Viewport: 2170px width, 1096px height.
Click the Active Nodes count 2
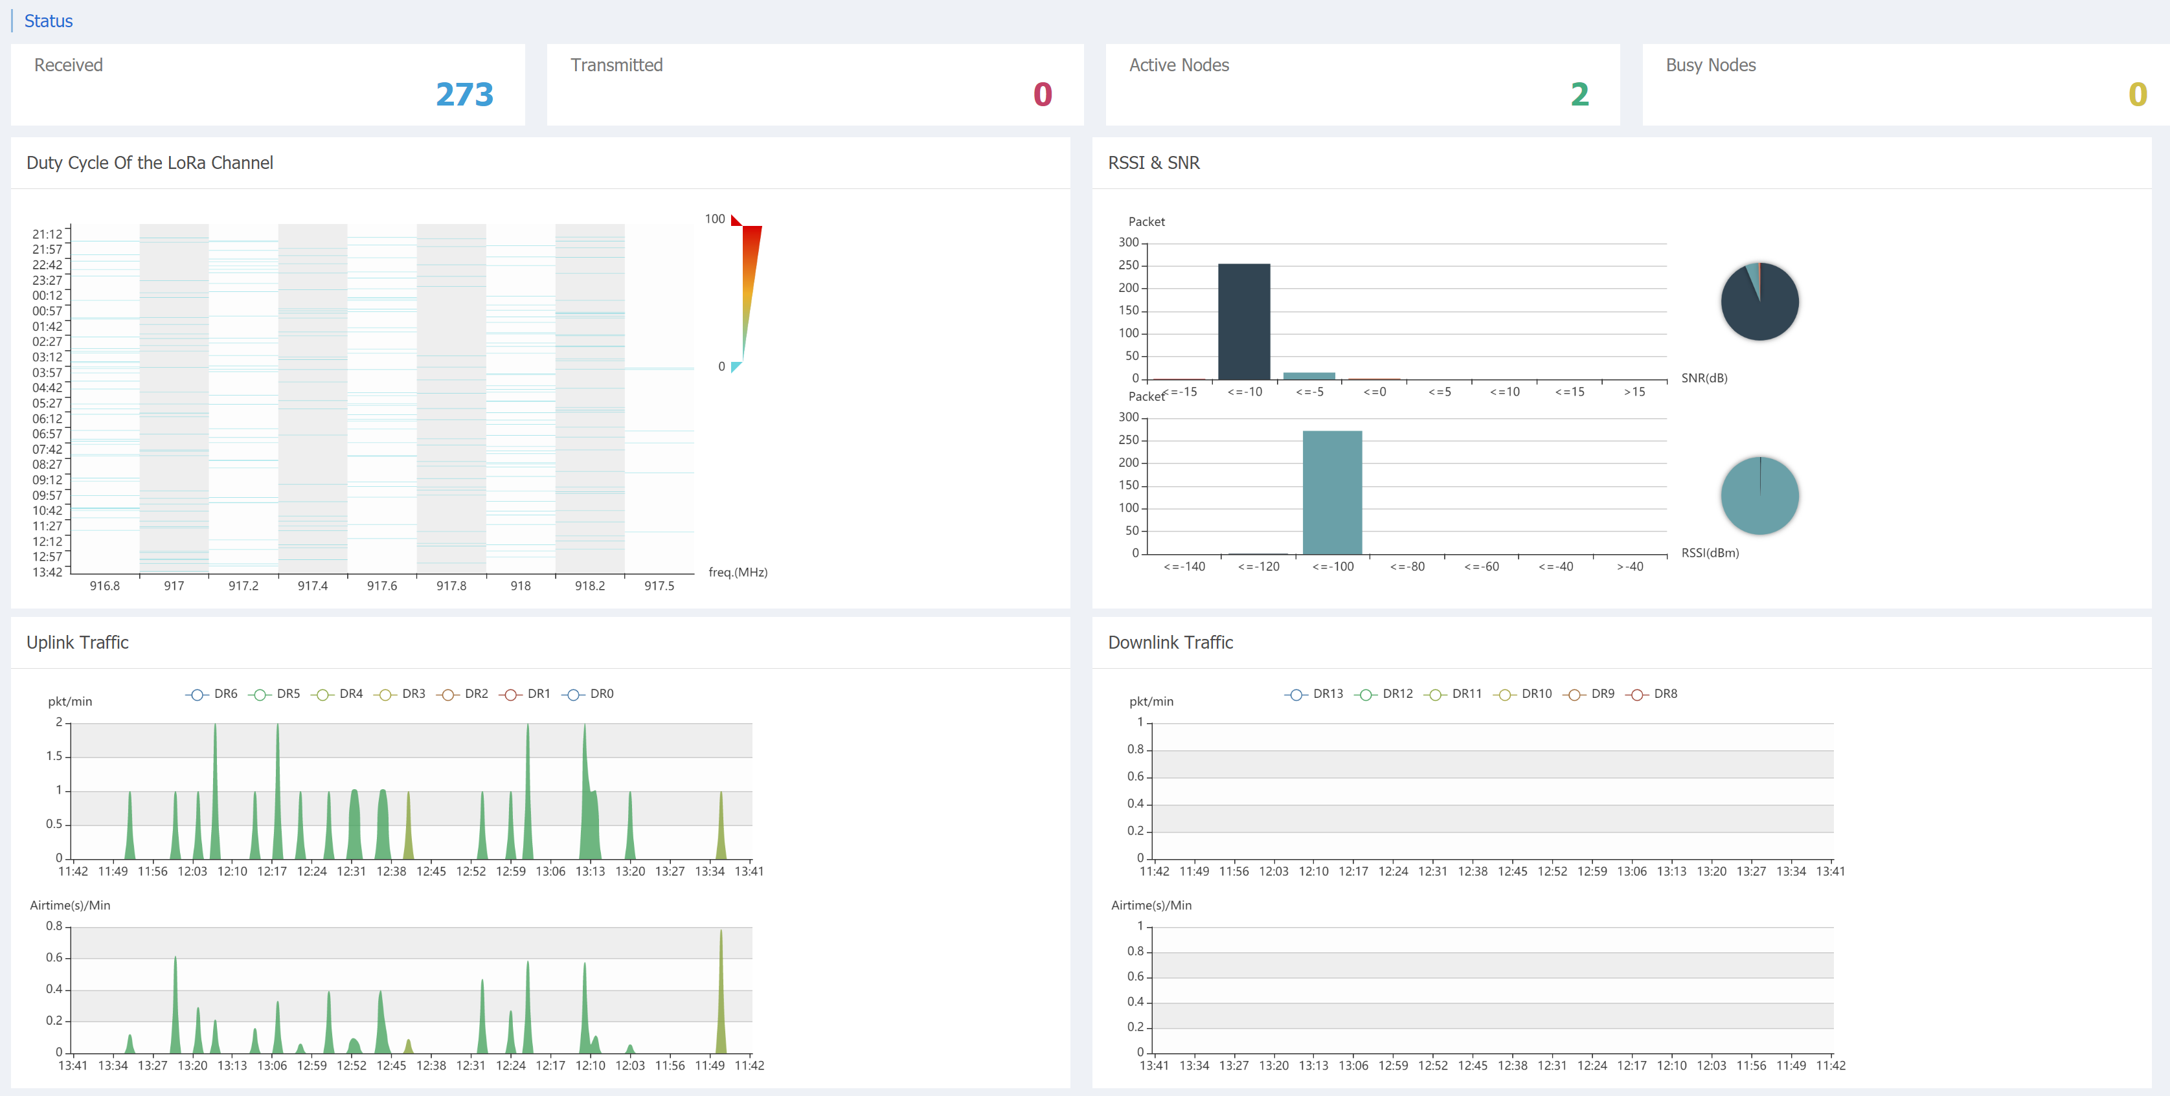click(1579, 95)
